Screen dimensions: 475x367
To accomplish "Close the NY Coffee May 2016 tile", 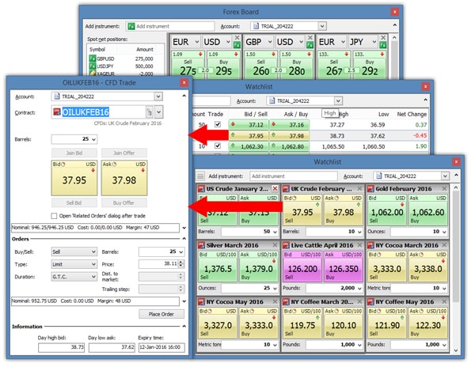I will tap(446, 302).
